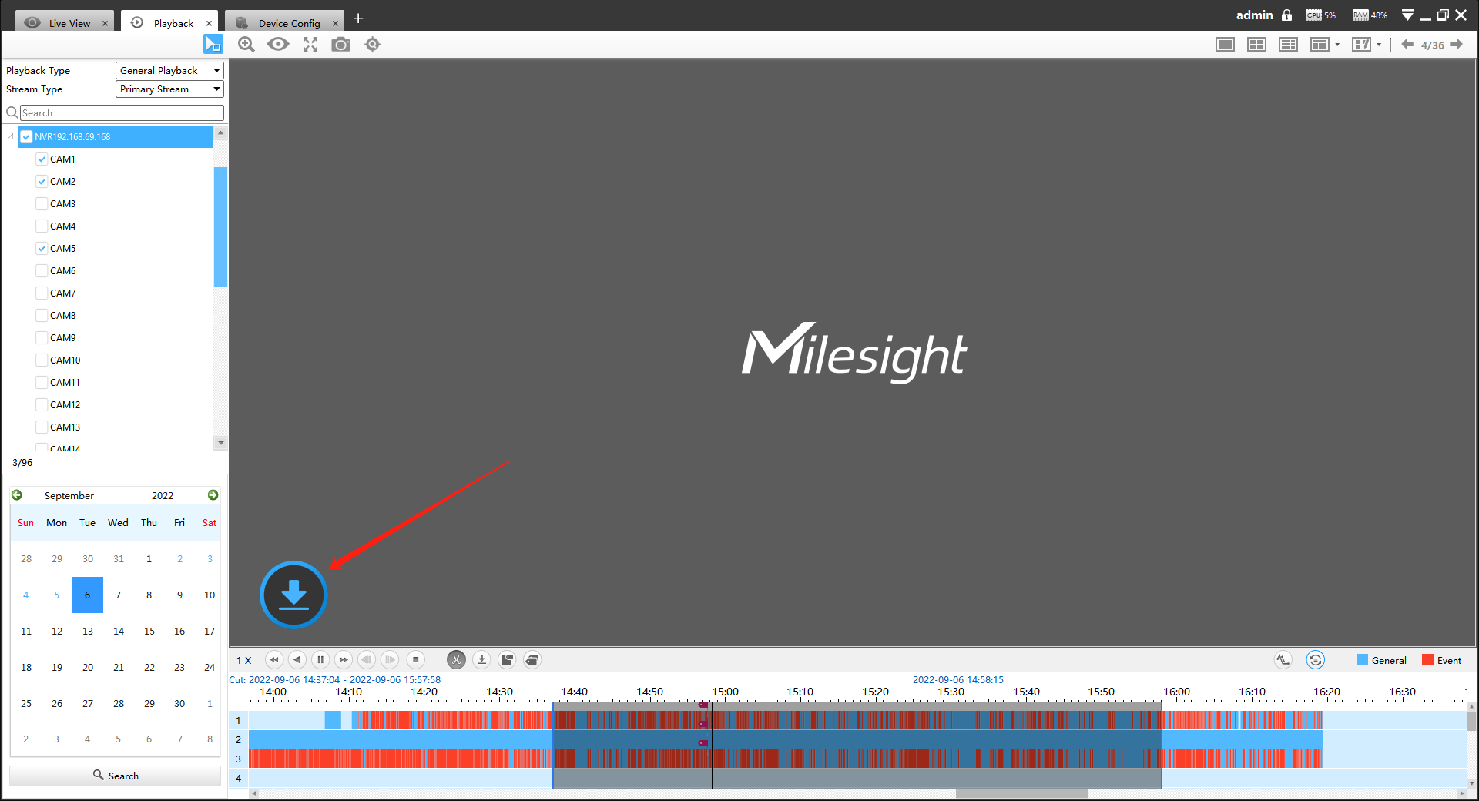
Task: Close the Live View tab
Action: click(x=105, y=23)
